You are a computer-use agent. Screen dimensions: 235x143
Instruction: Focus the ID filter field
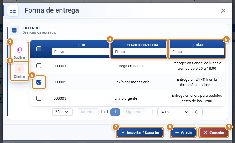coord(80,52)
